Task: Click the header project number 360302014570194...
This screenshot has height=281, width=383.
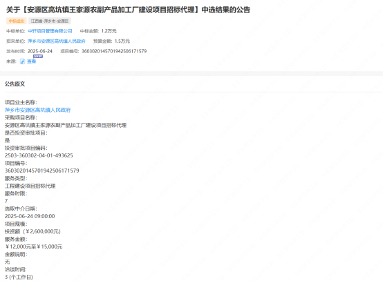Action: (114, 51)
